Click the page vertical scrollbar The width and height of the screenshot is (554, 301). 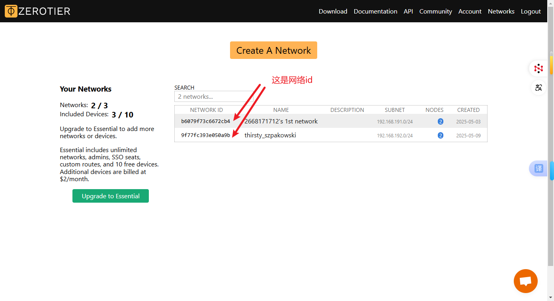pyautogui.click(x=551, y=159)
